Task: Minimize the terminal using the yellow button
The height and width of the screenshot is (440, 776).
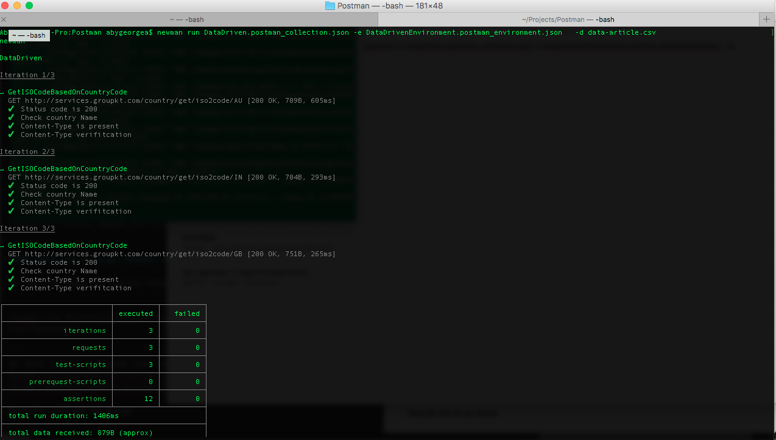Action: coord(17,5)
